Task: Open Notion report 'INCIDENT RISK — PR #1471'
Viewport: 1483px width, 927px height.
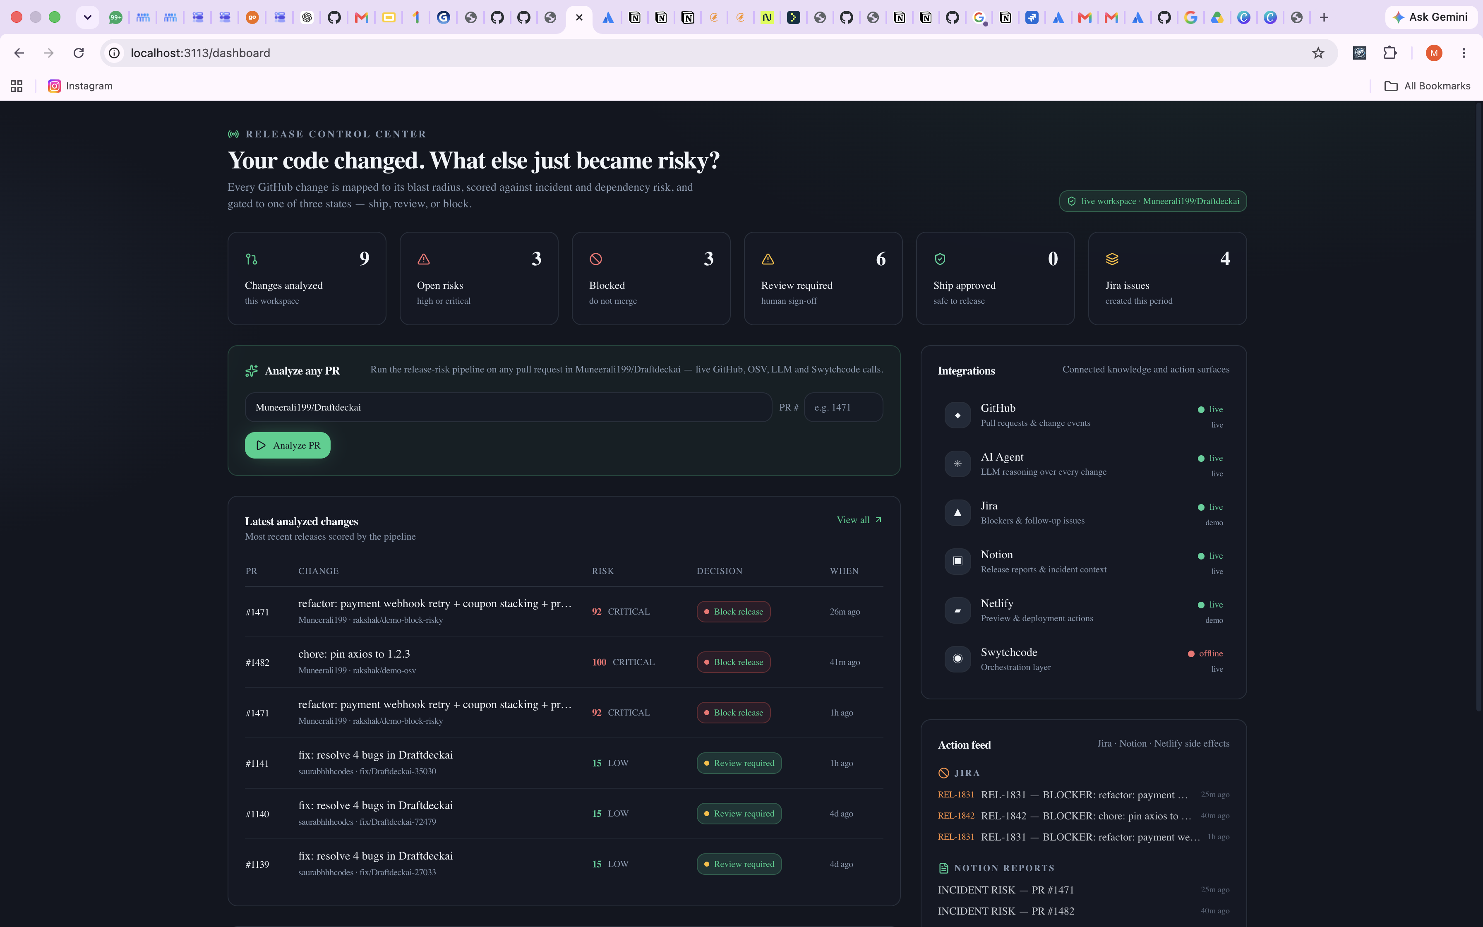Action: tap(1005, 890)
